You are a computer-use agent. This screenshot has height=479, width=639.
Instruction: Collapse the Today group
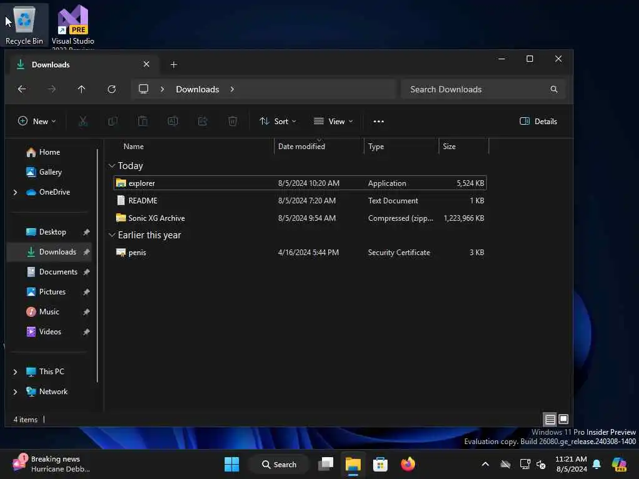[112, 166]
